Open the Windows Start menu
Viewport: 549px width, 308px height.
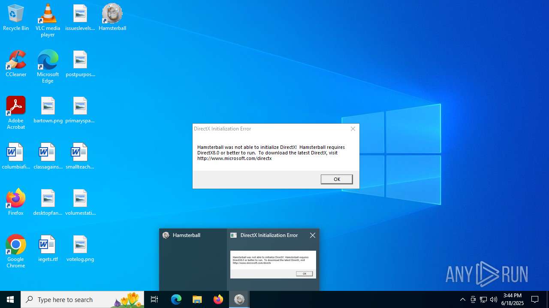pos(10,299)
